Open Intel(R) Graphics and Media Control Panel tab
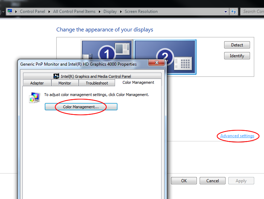The height and width of the screenshot is (199, 264). (x=92, y=76)
